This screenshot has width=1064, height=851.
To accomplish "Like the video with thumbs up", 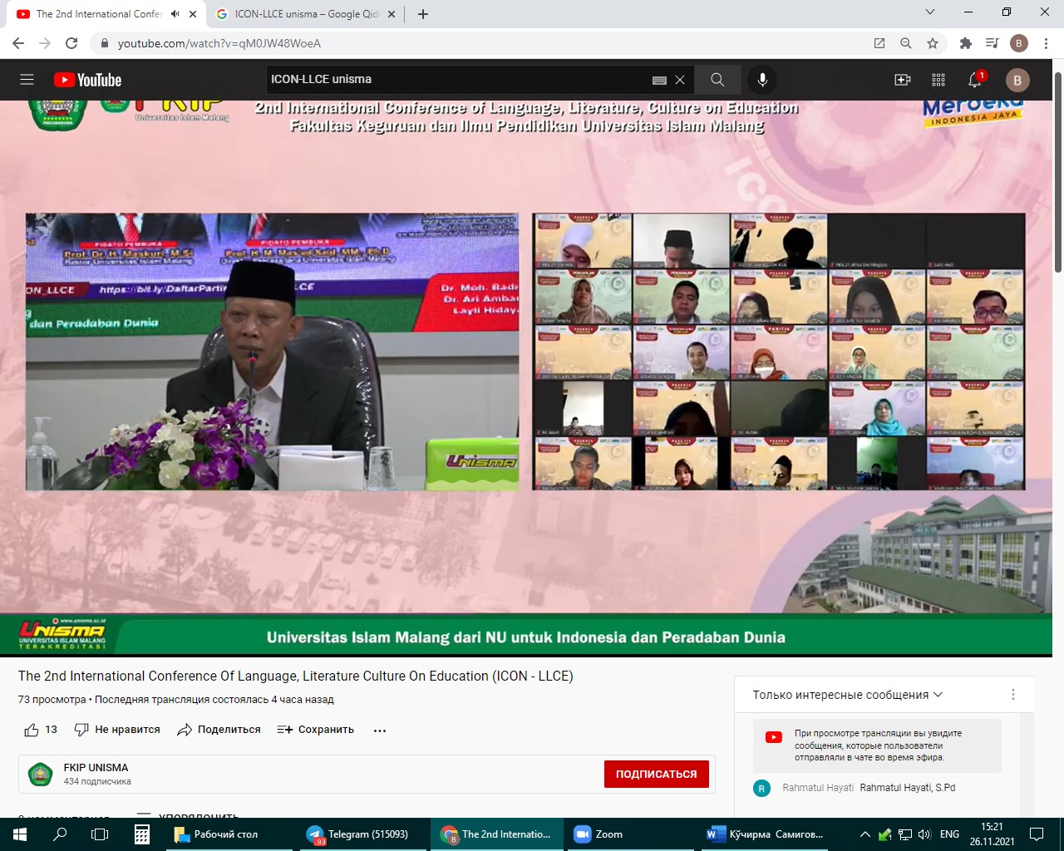I will click(32, 730).
